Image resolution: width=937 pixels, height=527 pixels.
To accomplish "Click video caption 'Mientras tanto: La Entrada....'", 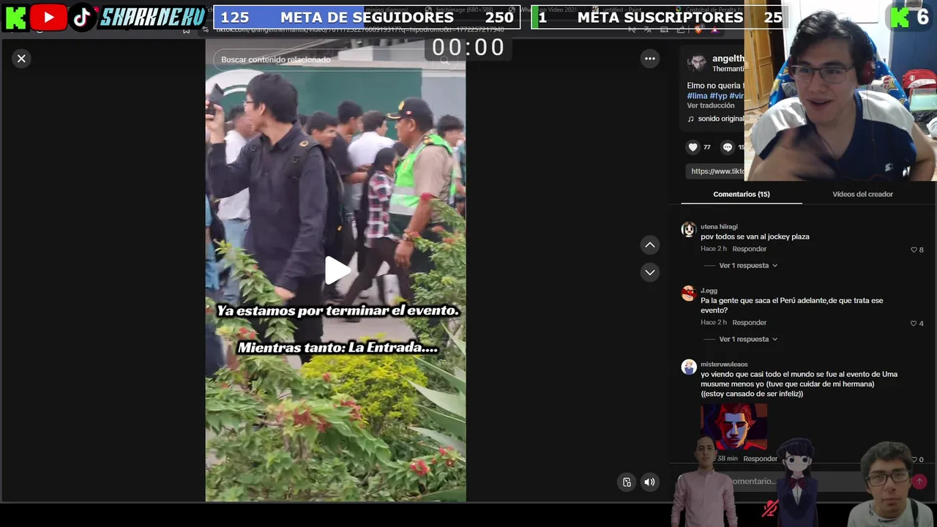I will [337, 348].
